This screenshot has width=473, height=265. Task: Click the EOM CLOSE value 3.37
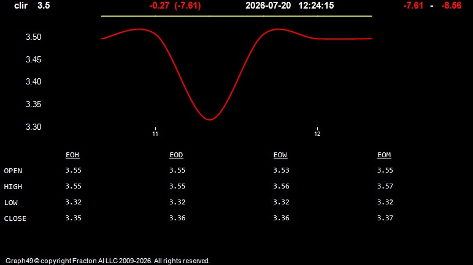[x=385, y=218]
